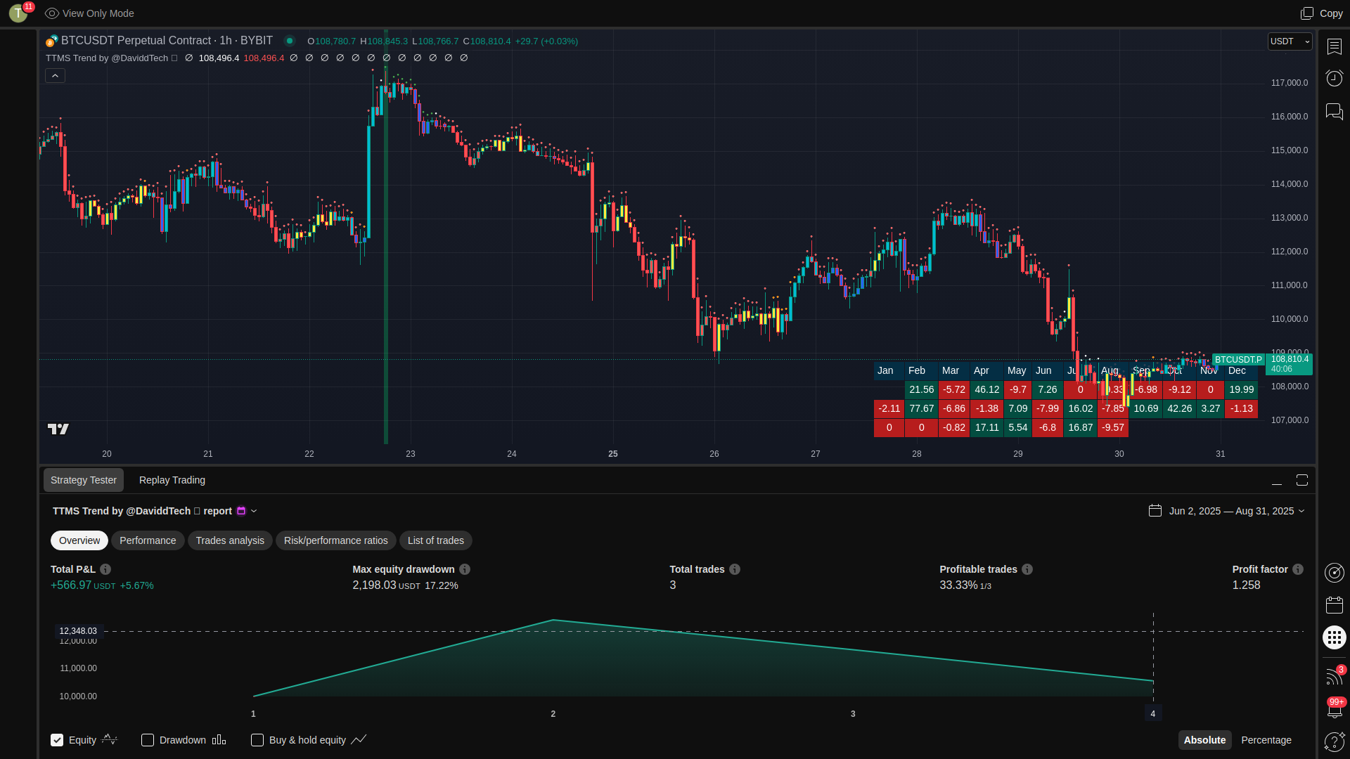Switch equity chart to Absolute
This screenshot has width=1350, height=759.
coord(1204,740)
